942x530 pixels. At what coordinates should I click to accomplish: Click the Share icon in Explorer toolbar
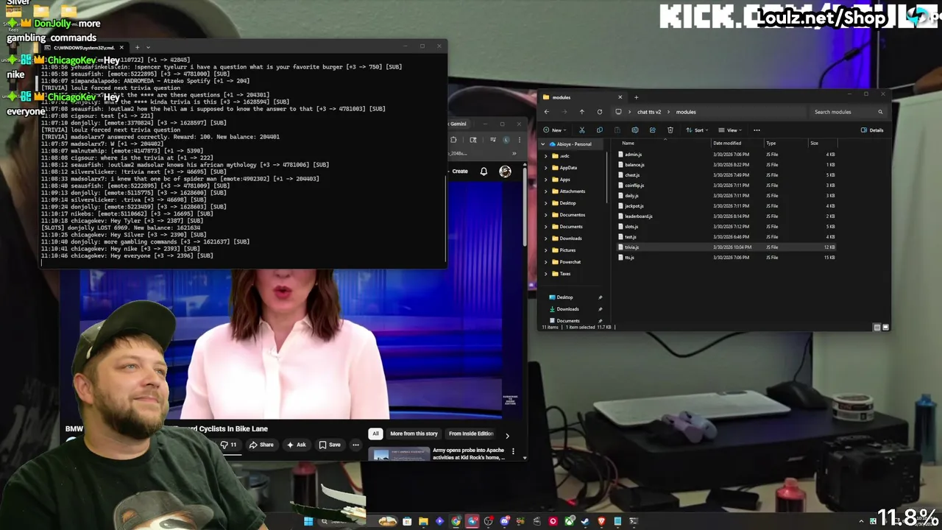pos(652,130)
